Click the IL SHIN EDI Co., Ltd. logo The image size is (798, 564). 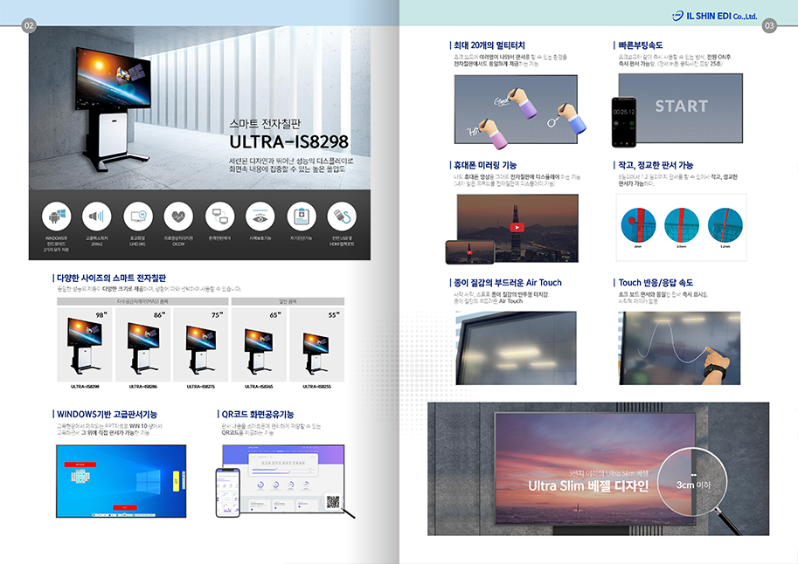[x=714, y=16]
